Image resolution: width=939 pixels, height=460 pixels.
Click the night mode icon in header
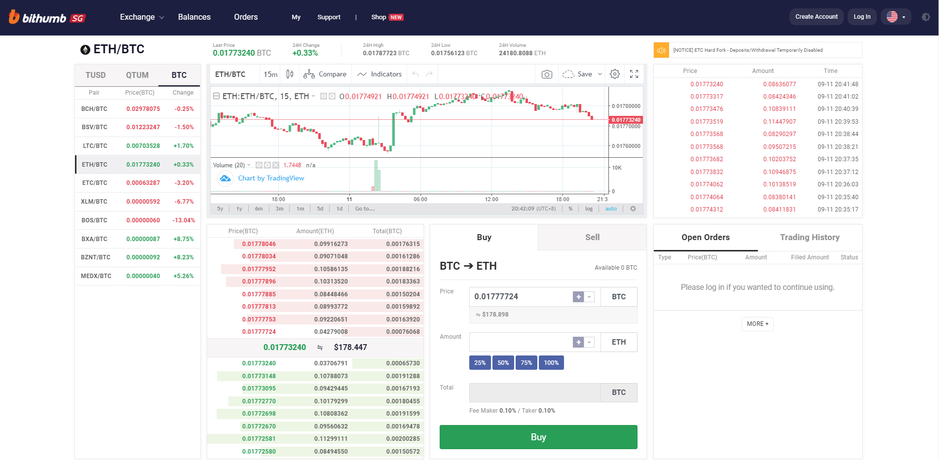pos(926,17)
